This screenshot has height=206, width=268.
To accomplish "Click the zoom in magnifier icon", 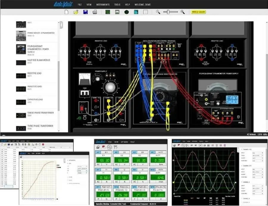I will tap(183, 12).
